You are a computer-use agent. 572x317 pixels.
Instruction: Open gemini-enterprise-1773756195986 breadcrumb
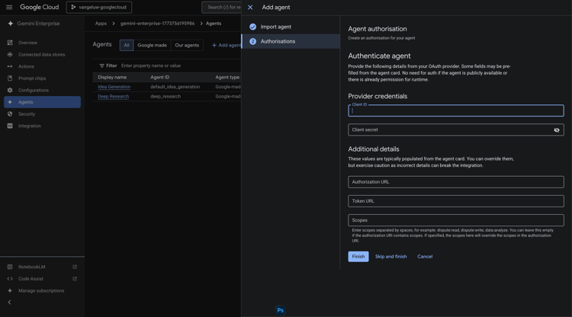tap(157, 24)
